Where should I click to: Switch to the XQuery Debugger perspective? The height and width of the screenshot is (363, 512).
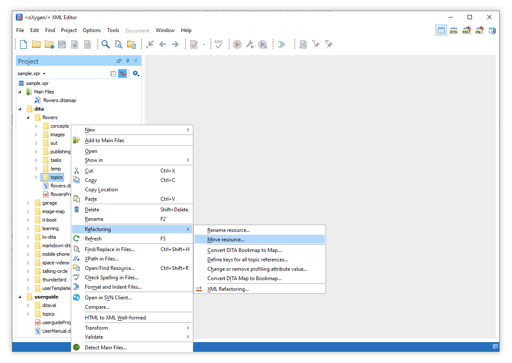(479, 30)
